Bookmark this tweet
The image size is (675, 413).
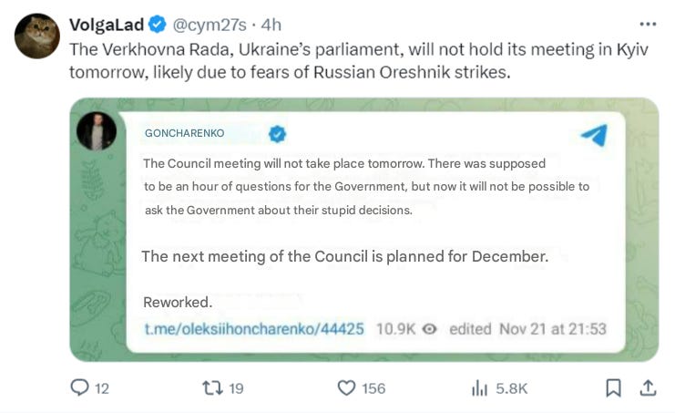coord(614,388)
